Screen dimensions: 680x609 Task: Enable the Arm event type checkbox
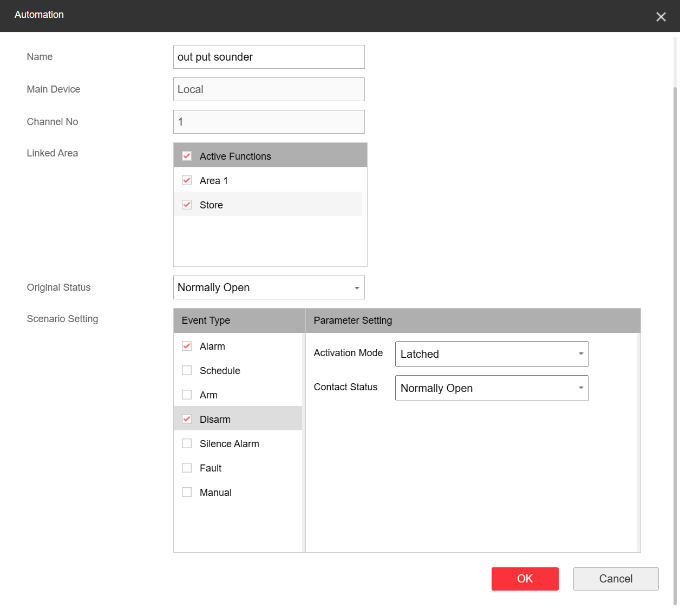(x=187, y=395)
